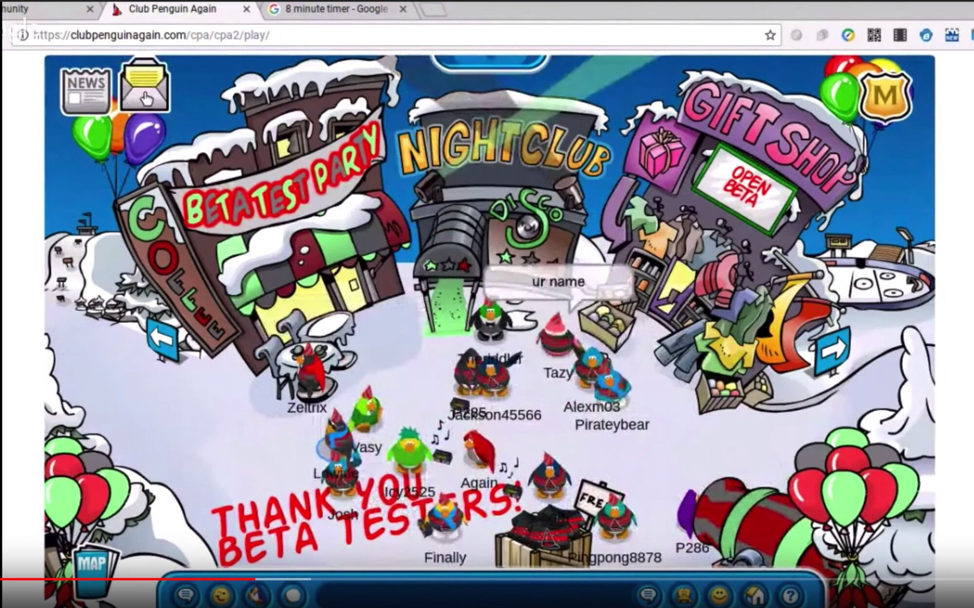Click the QR code extension icon
This screenshot has height=608, width=974.
click(x=874, y=35)
